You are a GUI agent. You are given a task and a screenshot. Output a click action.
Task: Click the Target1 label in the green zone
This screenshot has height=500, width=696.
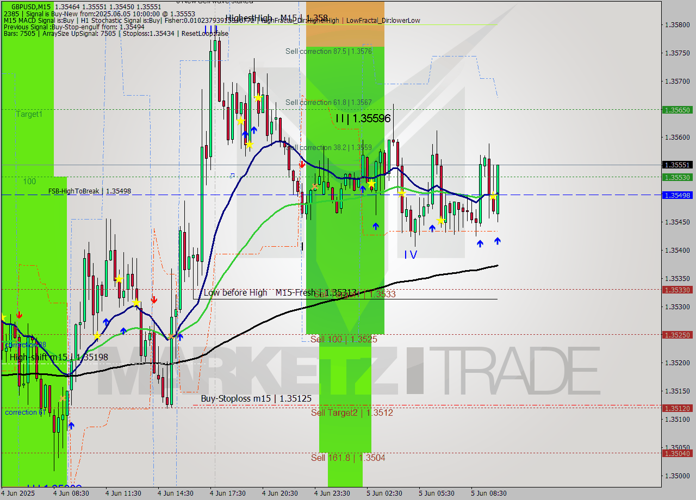point(29,114)
